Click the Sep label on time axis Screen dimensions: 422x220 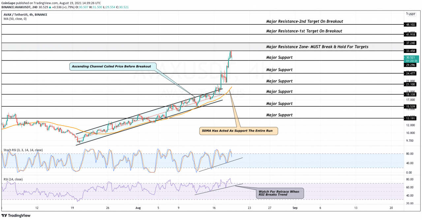point(295,208)
